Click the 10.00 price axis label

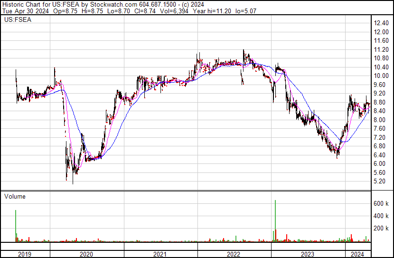pyautogui.click(x=381, y=76)
